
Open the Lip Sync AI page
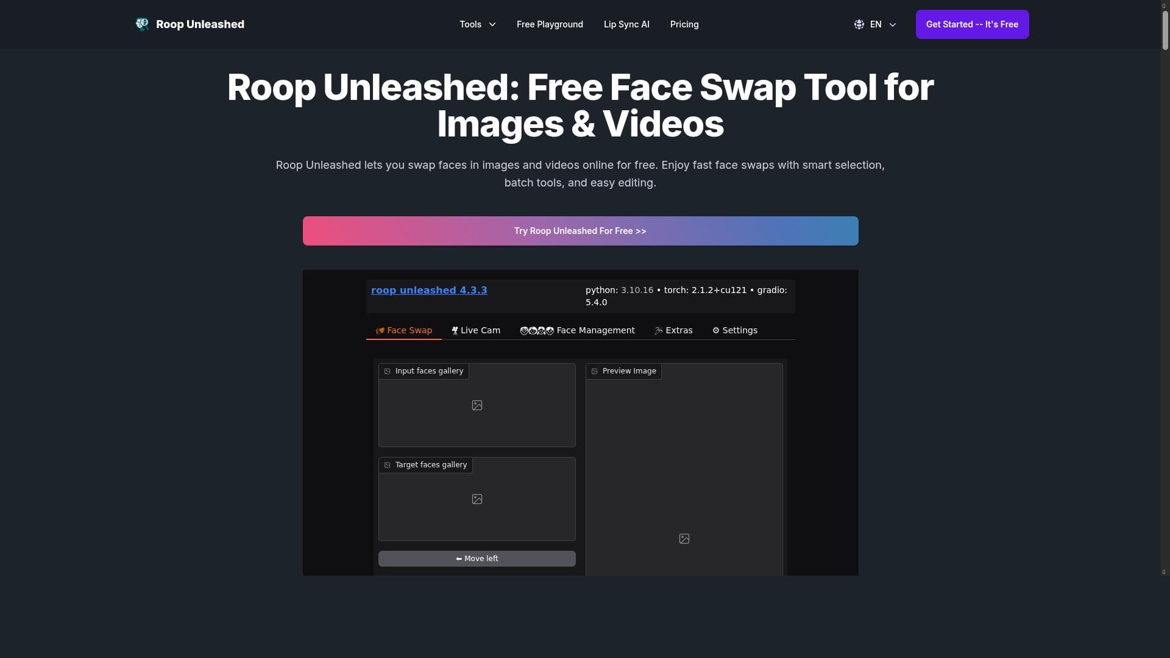626,24
